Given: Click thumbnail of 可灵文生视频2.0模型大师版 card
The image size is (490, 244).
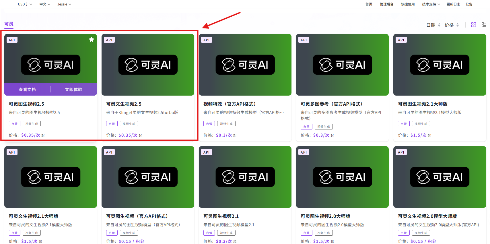Looking at the screenshot, I should tap(440, 177).
